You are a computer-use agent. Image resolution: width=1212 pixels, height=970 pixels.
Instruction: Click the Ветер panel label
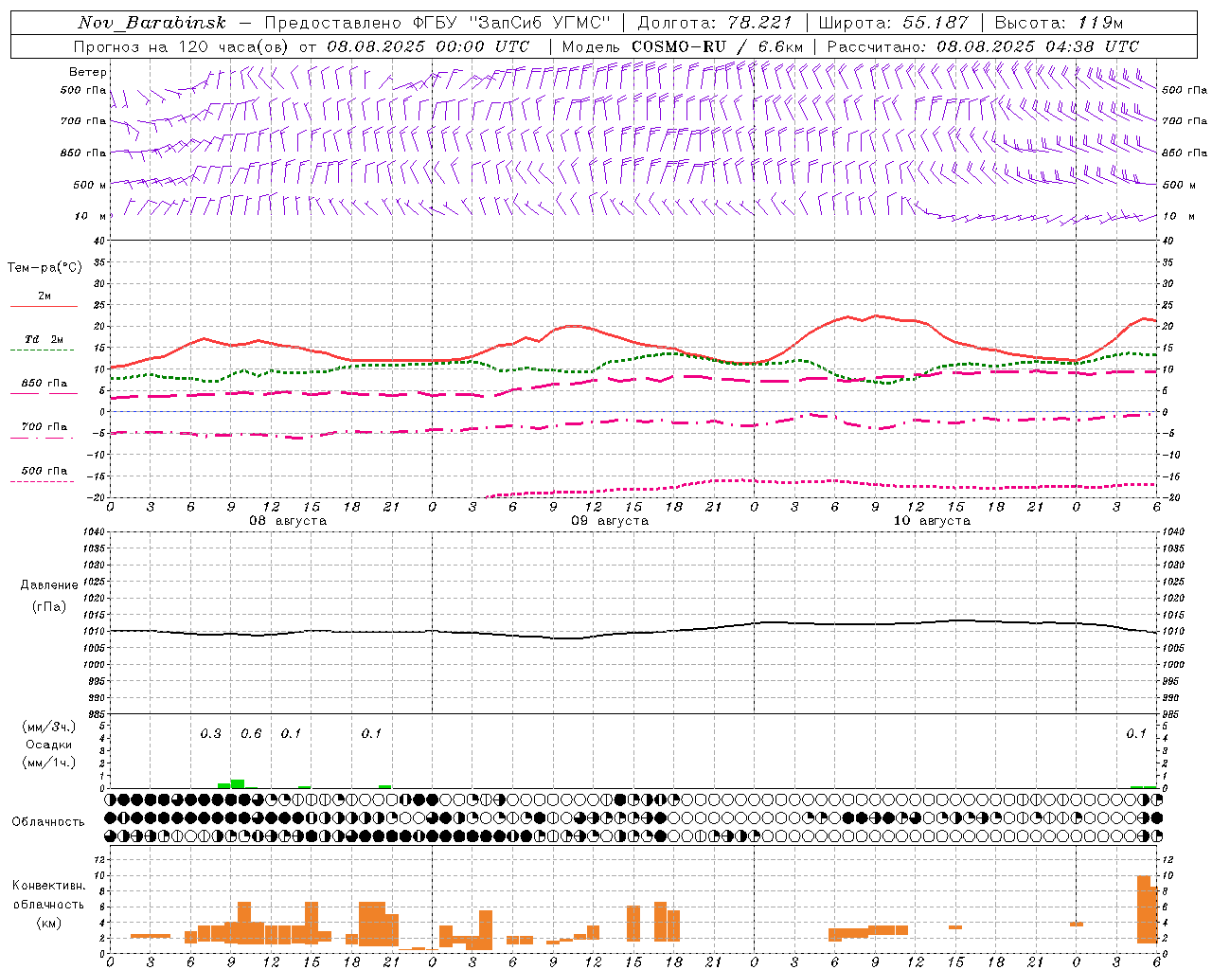click(x=88, y=72)
